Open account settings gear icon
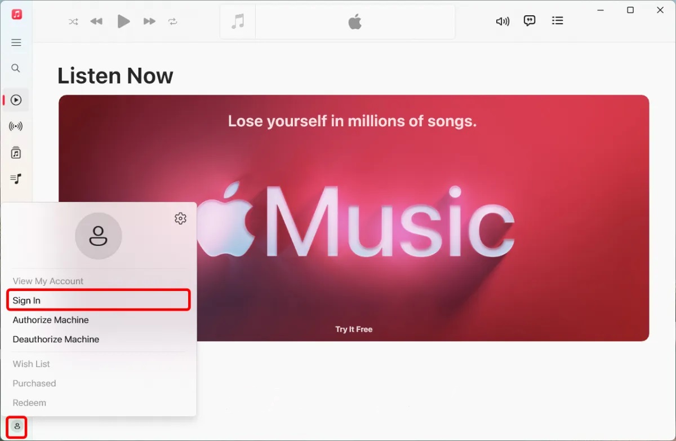 180,218
